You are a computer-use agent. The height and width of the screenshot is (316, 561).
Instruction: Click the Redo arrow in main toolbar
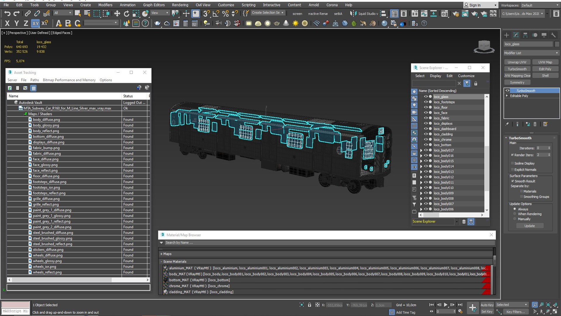point(17,13)
